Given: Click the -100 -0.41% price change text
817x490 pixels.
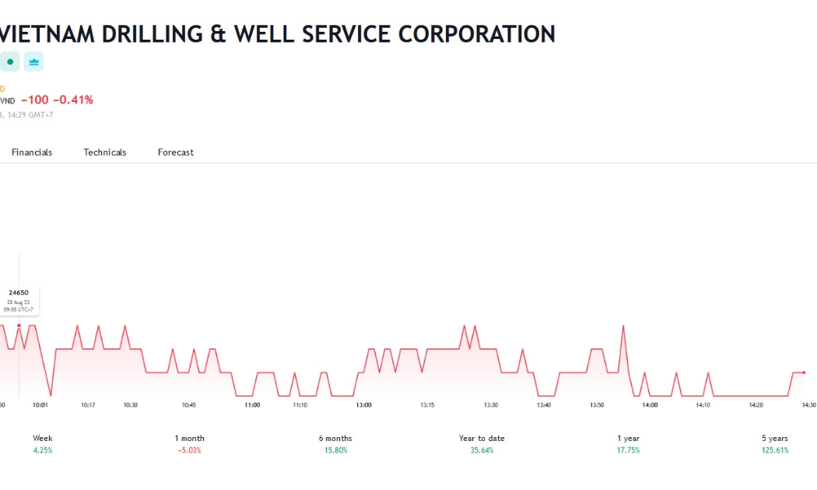Looking at the screenshot, I should 57,100.
